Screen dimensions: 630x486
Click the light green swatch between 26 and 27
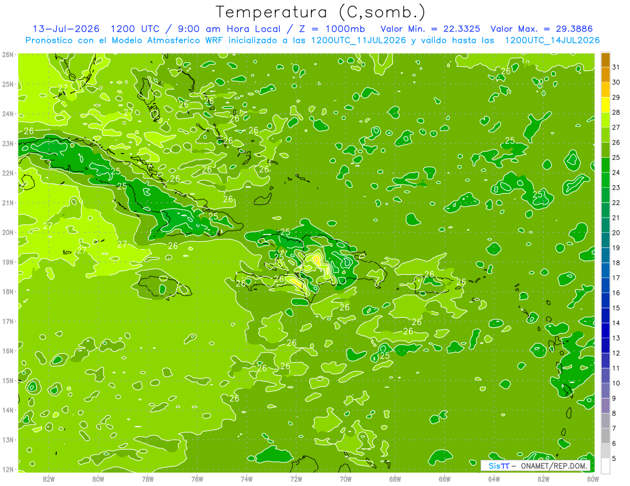(605, 135)
